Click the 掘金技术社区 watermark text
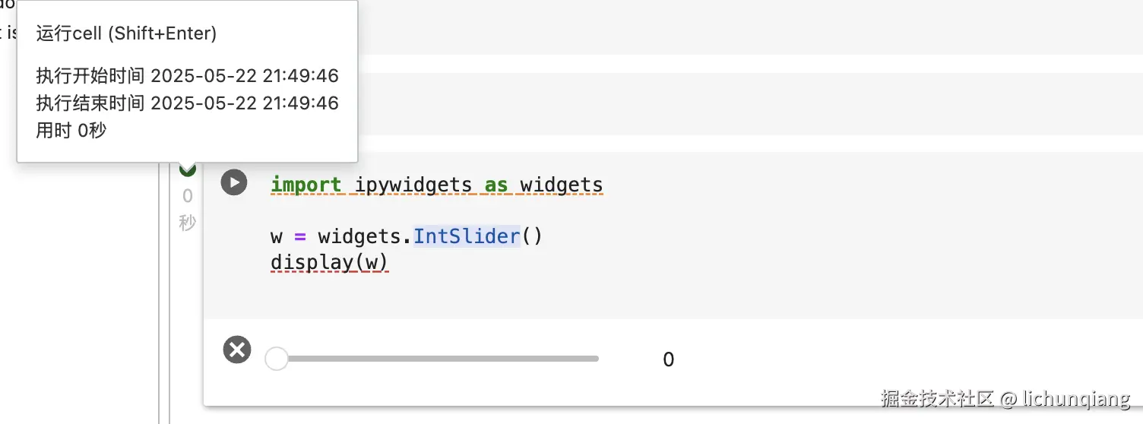This screenshot has height=424, width=1143. [938, 398]
